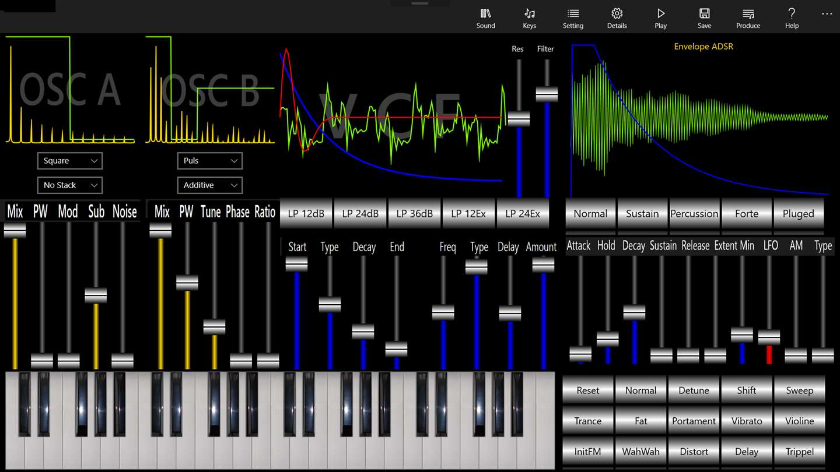Show the Details view
This screenshot has height=472, width=840.
[x=617, y=18]
